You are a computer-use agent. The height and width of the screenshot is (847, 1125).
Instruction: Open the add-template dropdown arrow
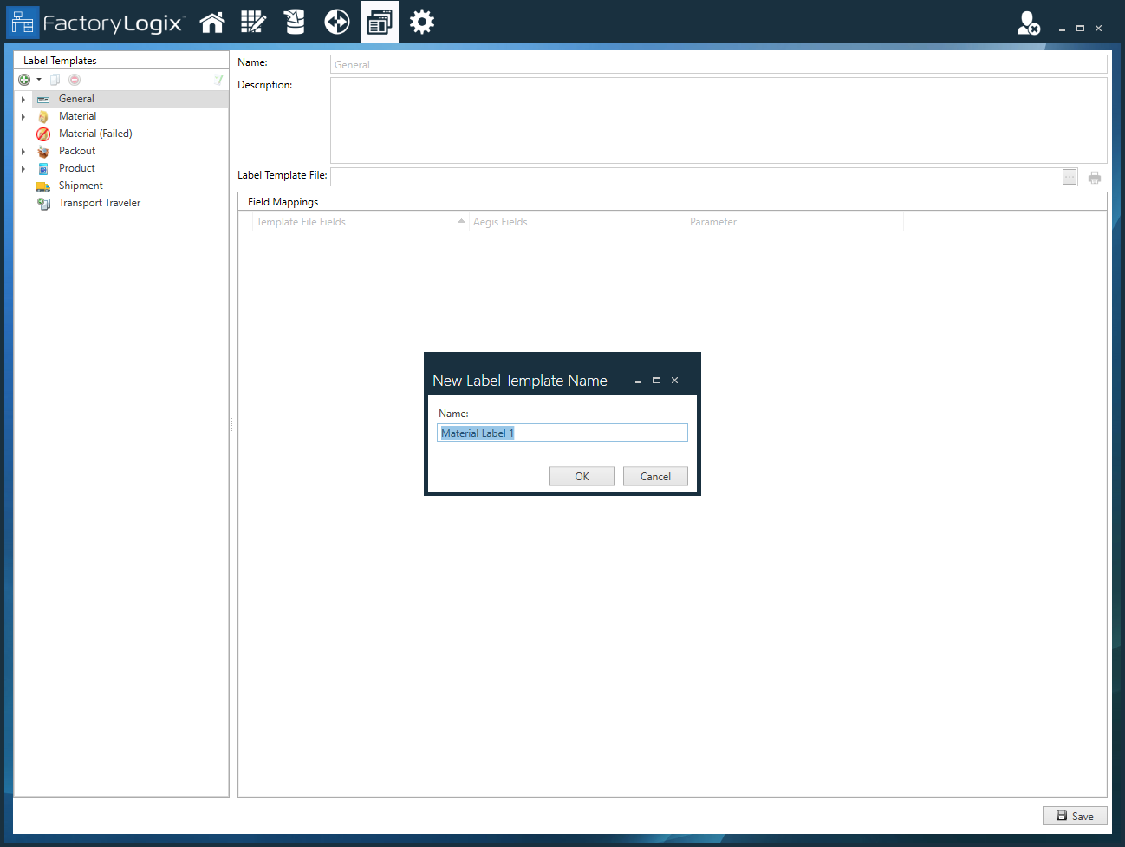point(37,79)
